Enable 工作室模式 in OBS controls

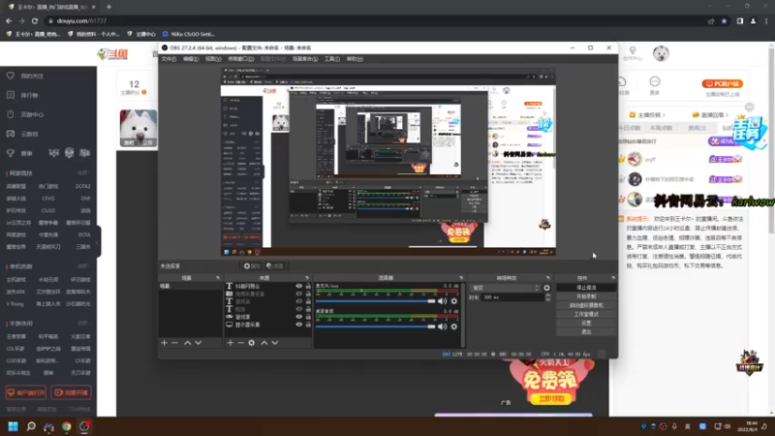(x=586, y=314)
